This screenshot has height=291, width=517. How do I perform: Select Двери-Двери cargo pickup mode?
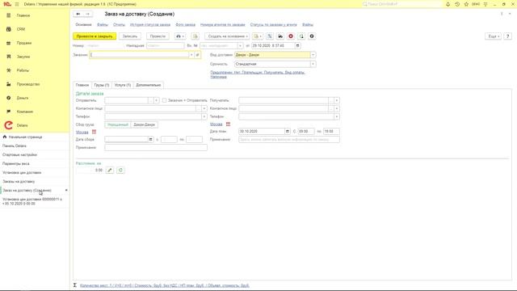pyautogui.click(x=145, y=124)
